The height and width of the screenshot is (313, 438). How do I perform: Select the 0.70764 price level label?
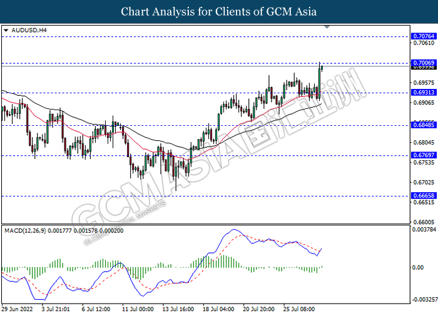point(424,36)
